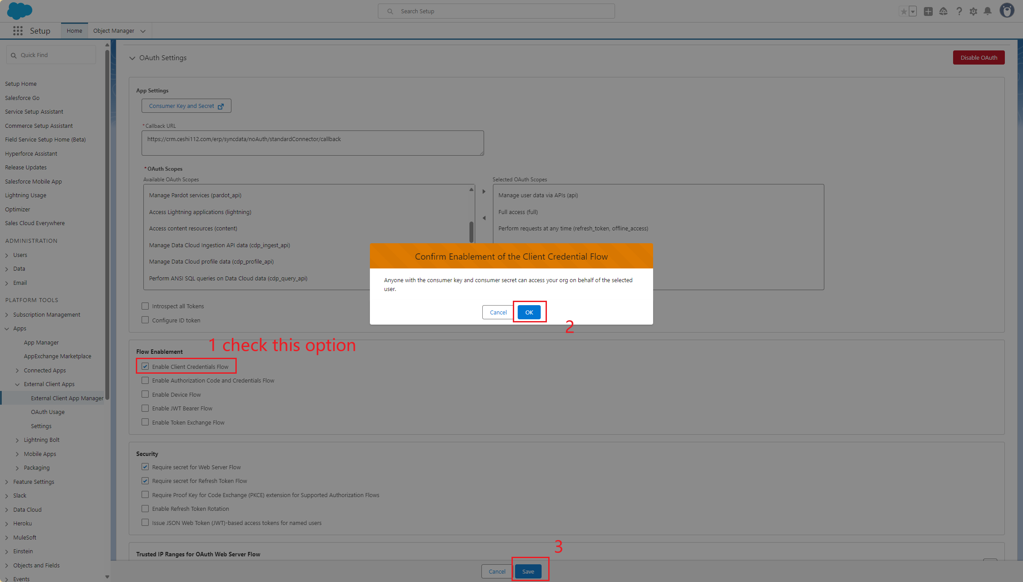Open the Object Manager tab dropdown chevron
Viewport: 1023px width, 582px height.
point(143,31)
